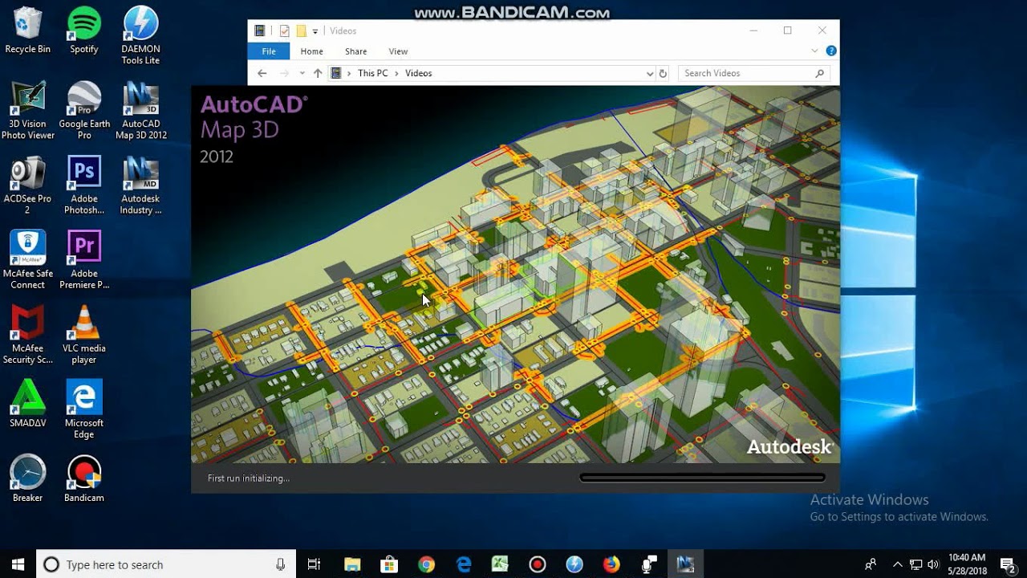Open 3D Vision Photo Viewer shortcut

27,111
